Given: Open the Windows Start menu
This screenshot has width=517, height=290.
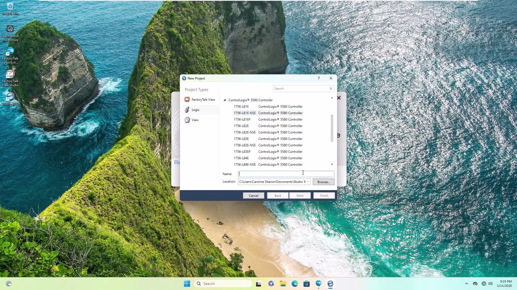Looking at the screenshot, I should tap(187, 284).
